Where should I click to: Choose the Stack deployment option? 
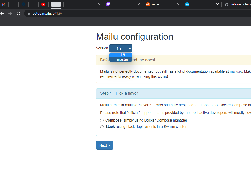102,126
